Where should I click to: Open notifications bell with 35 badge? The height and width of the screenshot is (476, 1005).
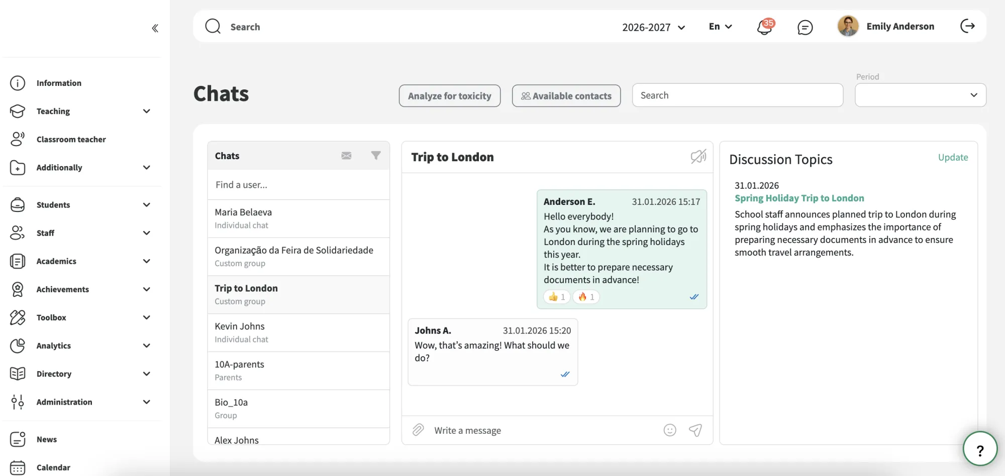[765, 27]
